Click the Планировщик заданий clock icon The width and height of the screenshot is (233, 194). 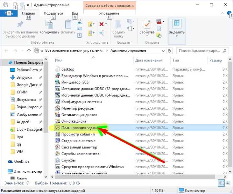click(x=57, y=128)
